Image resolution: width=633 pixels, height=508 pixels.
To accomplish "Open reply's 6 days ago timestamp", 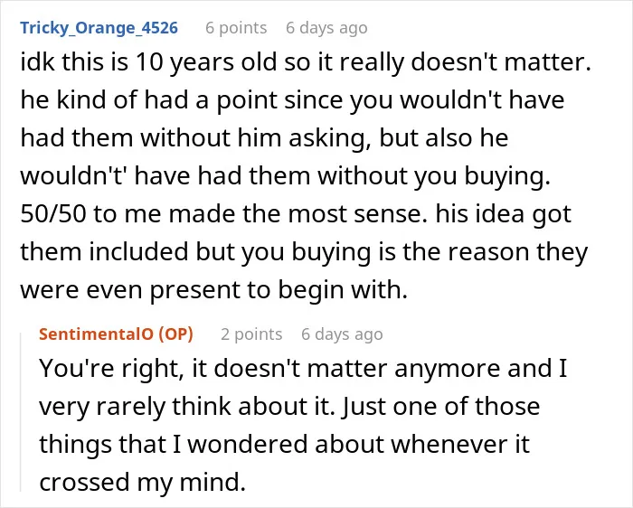I will click(x=342, y=334).
